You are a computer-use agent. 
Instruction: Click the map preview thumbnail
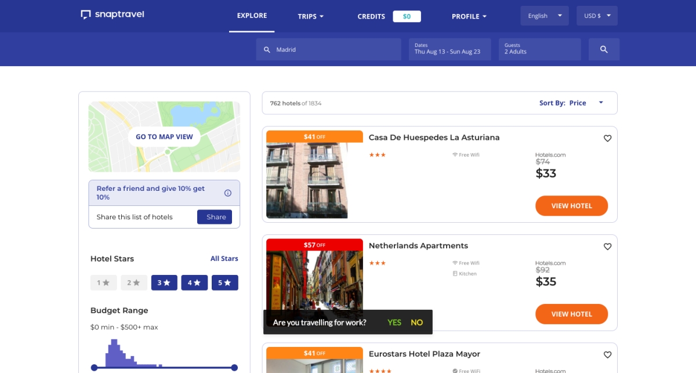pyautogui.click(x=164, y=137)
